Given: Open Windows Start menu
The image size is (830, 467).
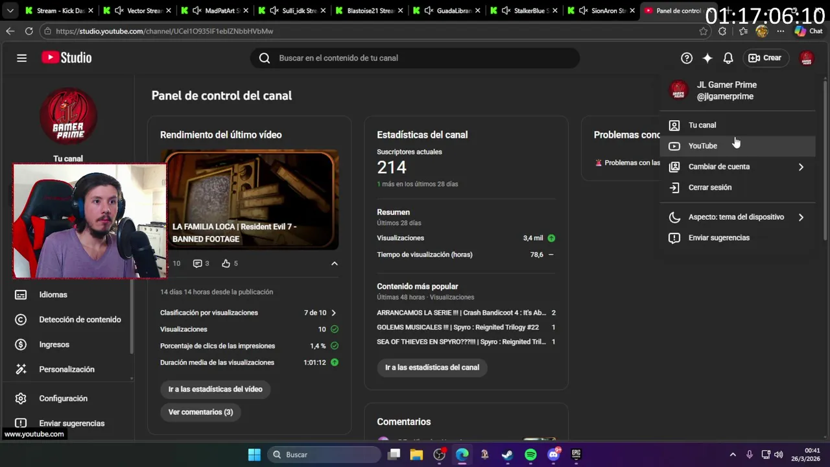Looking at the screenshot, I should pos(254,455).
